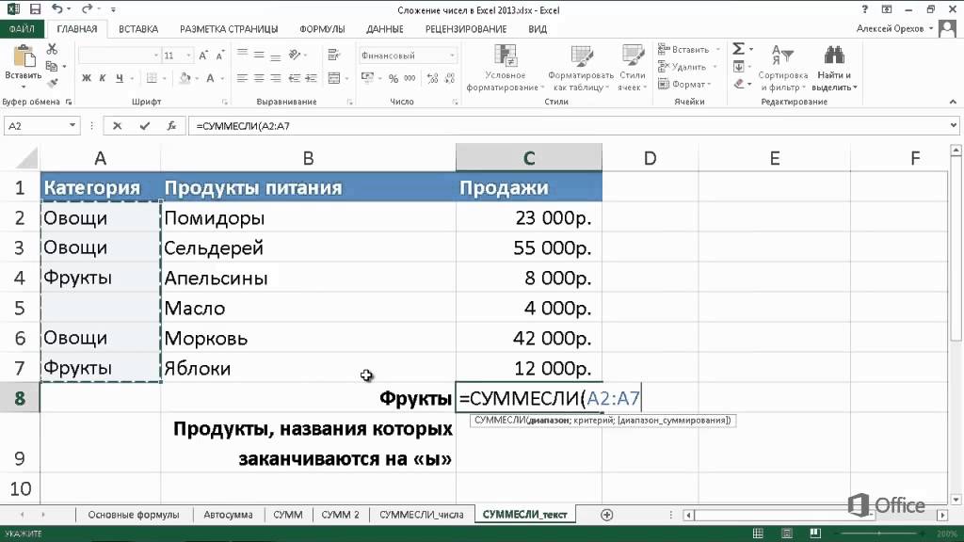
Task: Open Шрифт font dialog launcher
Action: pyautogui.click(x=224, y=102)
